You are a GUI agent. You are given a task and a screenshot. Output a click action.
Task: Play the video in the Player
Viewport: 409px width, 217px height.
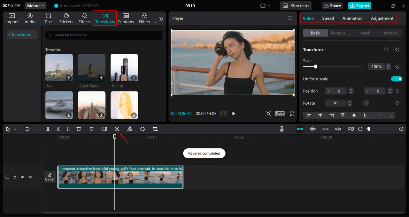[x=234, y=114]
